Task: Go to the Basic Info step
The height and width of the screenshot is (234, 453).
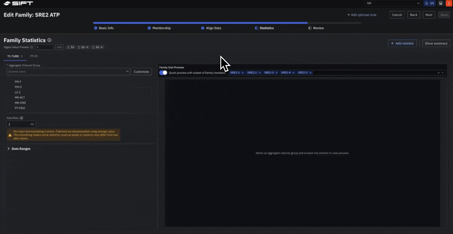Action: 104,28
